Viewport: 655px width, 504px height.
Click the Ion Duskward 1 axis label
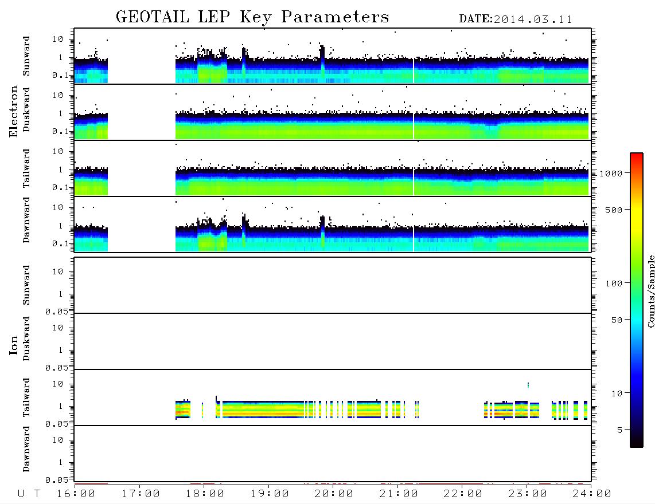point(60,350)
